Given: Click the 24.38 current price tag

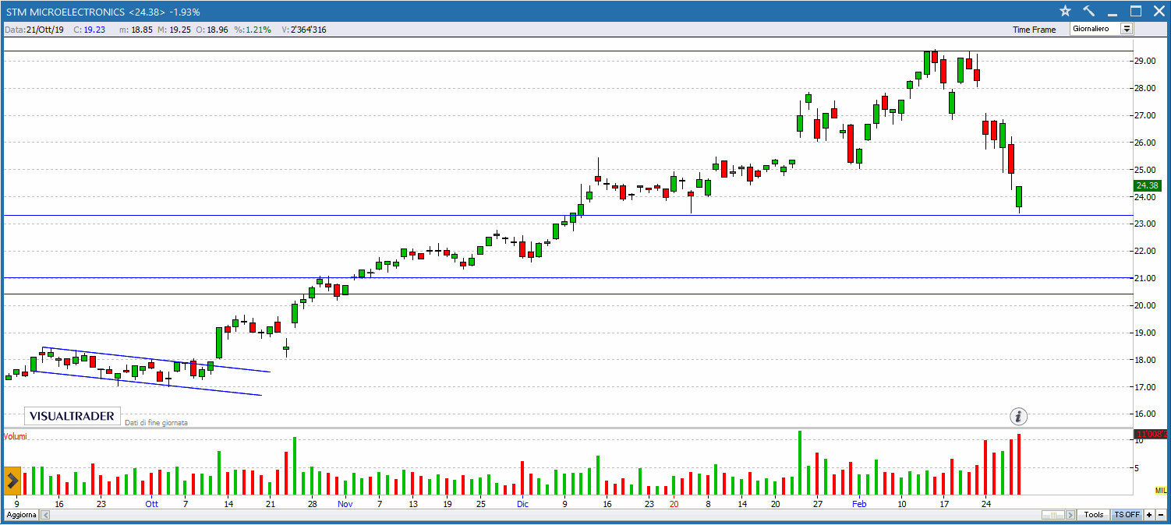Looking at the screenshot, I should point(1148,185).
